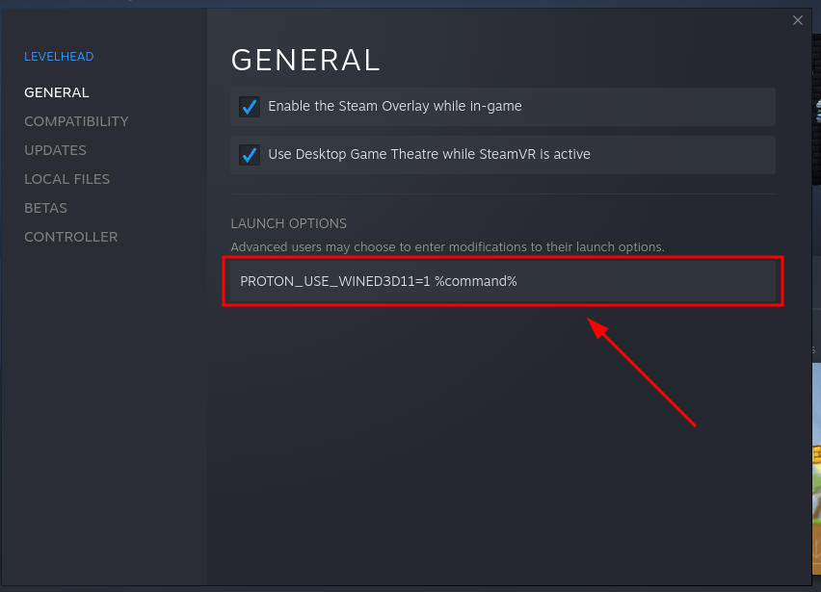Open the Controller settings tab

click(x=70, y=238)
